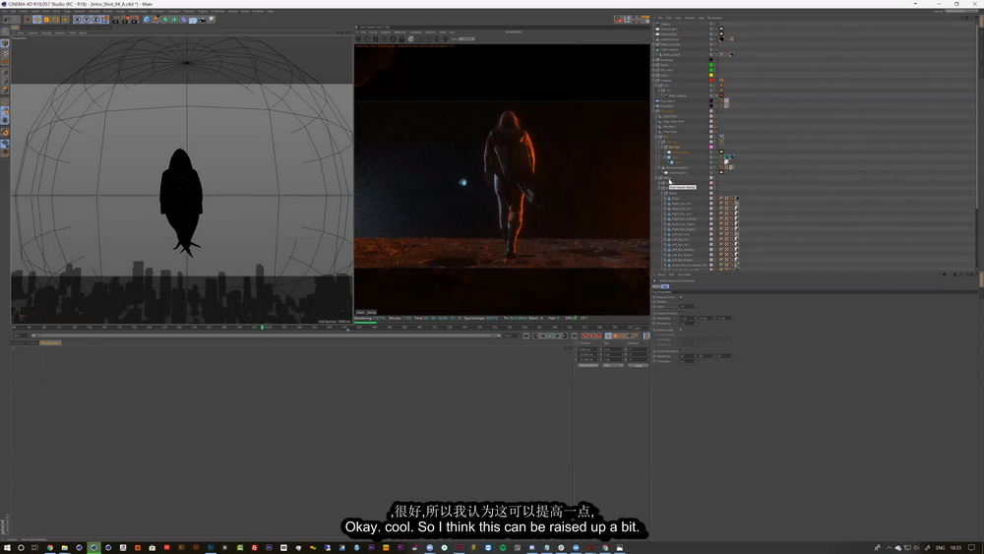The width and height of the screenshot is (984, 554).
Task: Open the Octane menu in main menu bar
Action: click(232, 11)
